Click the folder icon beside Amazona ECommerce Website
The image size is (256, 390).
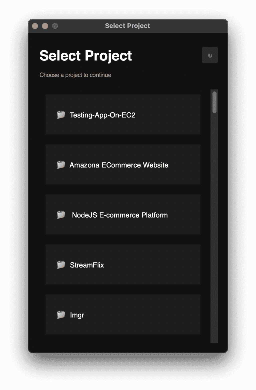(x=60, y=165)
